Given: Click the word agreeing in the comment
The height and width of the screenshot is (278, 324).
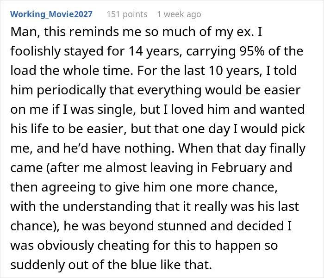Looking at the screenshot, I should 68,187.
